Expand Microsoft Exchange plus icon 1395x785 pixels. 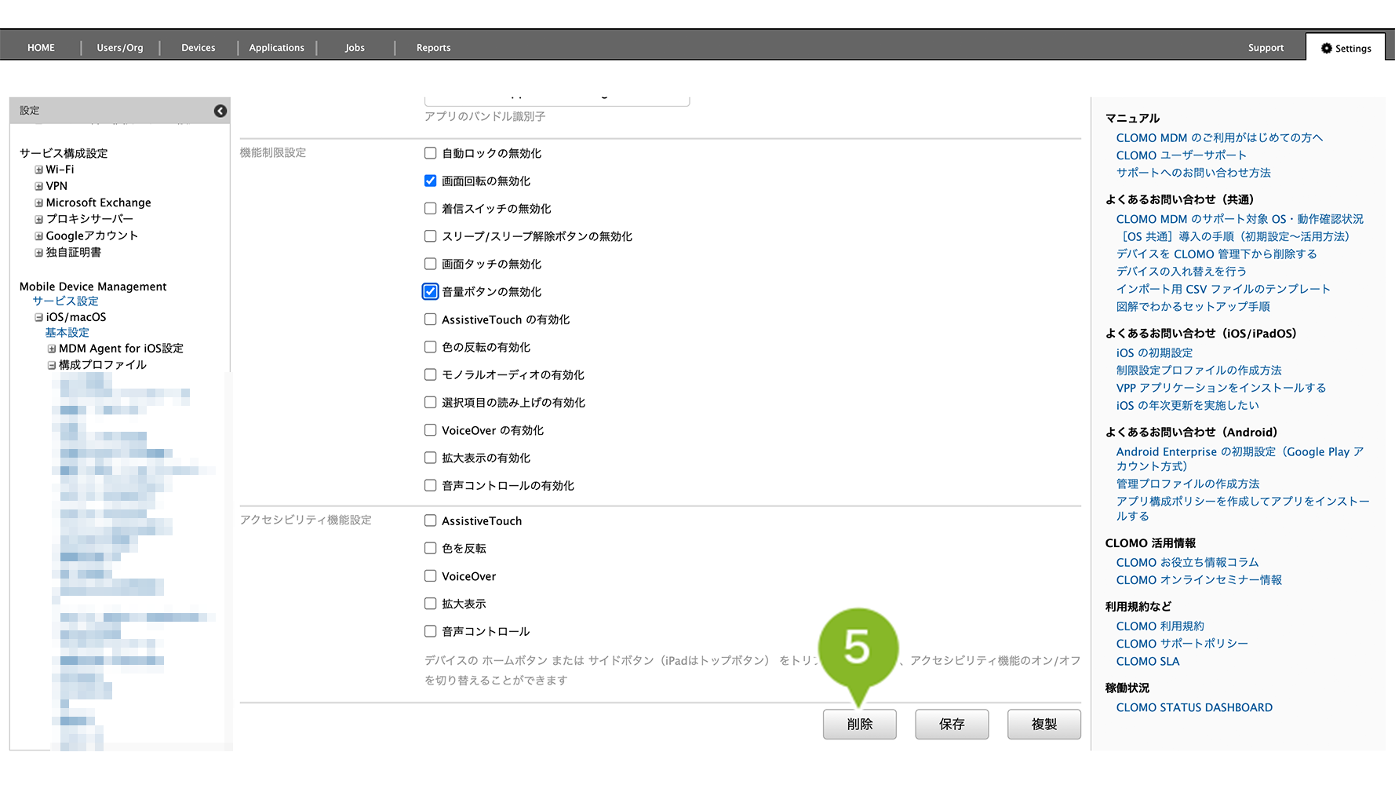tap(38, 203)
